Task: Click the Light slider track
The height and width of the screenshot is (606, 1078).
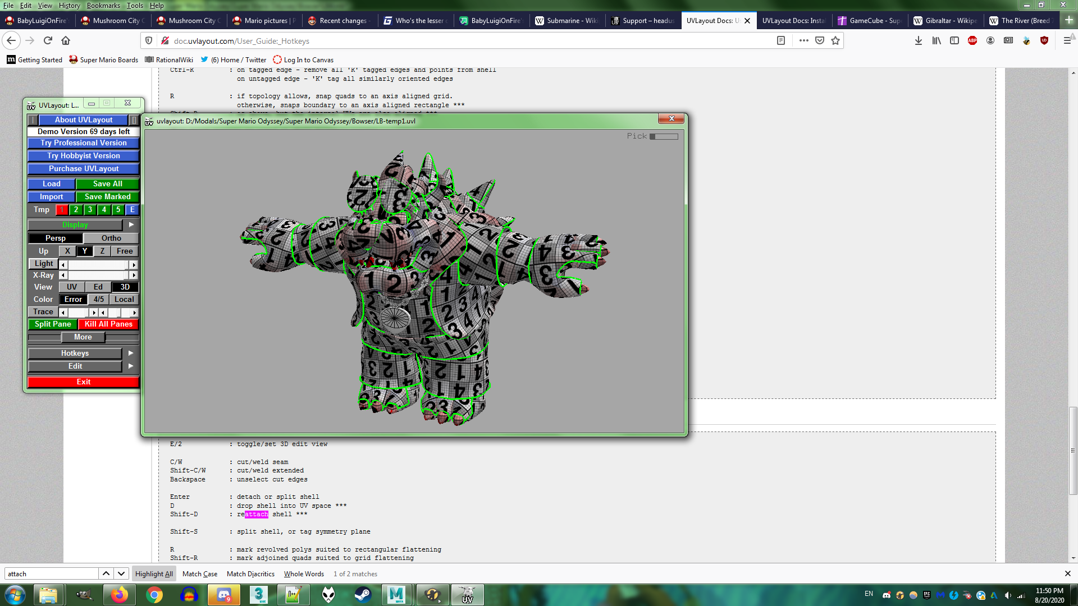Action: click(98, 265)
